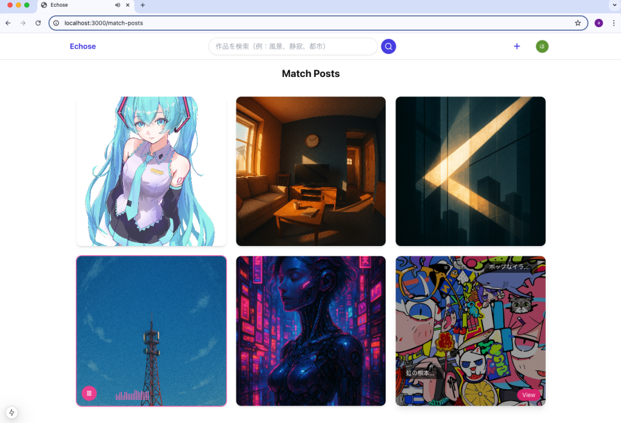Image resolution: width=621 pixels, height=423 pixels.
Task: Click the pink audio waveform on tower post
Action: click(x=132, y=395)
